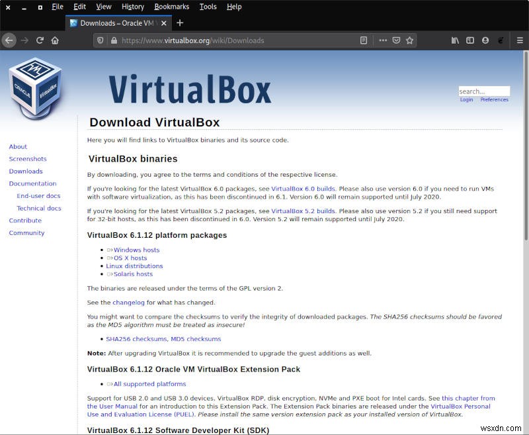This screenshot has width=529, height=435.
Task: Toggle reader view icon
Action: 363,40
